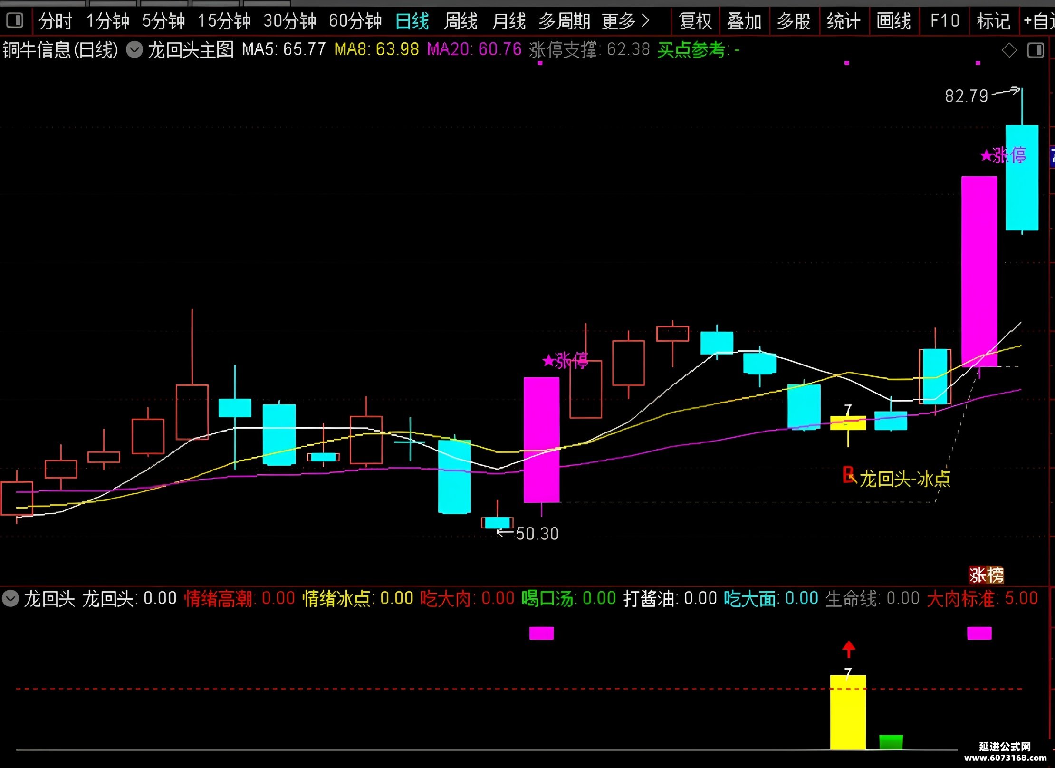Screen dimensions: 1055x768
Task: Toggle the right side panel icon
Action: click(x=1036, y=50)
